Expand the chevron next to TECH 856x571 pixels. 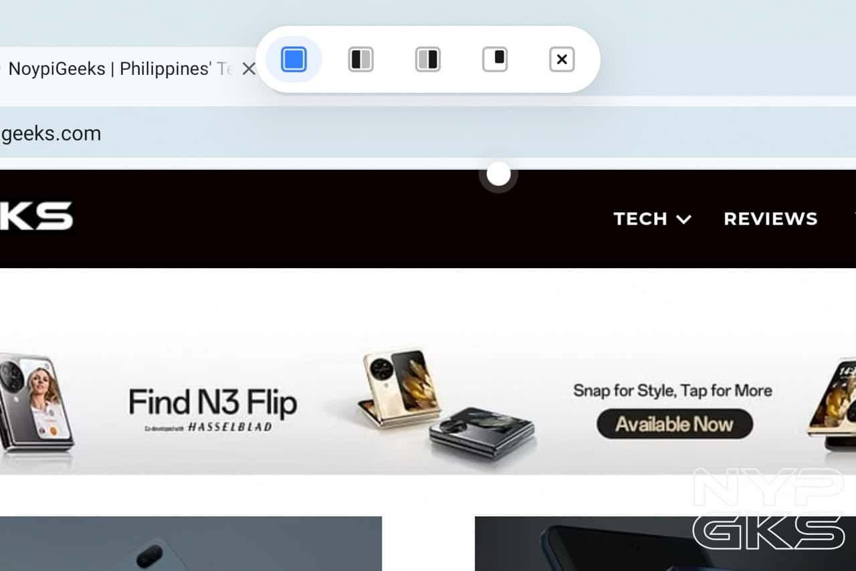tap(683, 219)
